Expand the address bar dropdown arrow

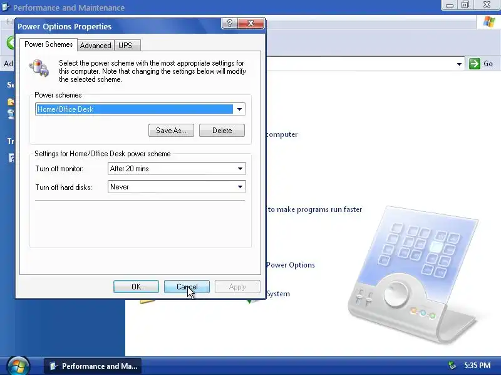click(459, 64)
